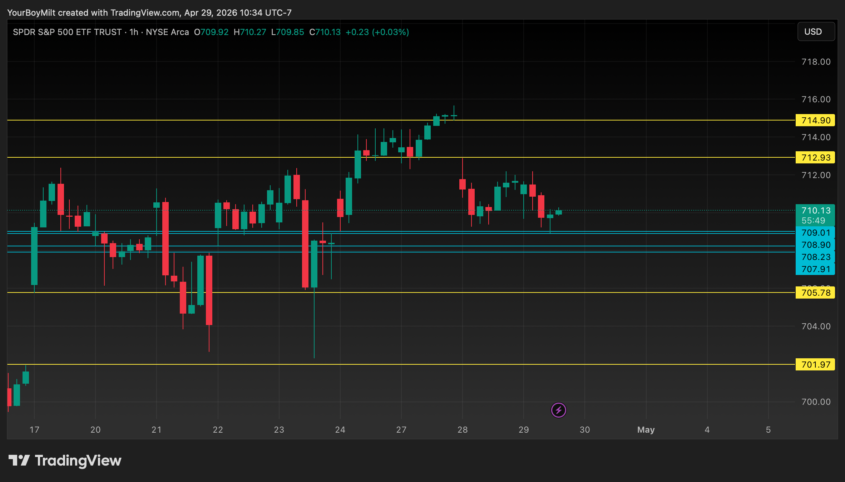Click the 718.00 price scale label
This screenshot has width=845, height=482.
[x=816, y=62]
